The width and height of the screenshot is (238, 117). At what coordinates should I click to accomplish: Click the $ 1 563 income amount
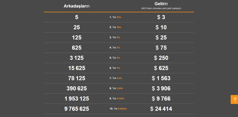coord(161,78)
